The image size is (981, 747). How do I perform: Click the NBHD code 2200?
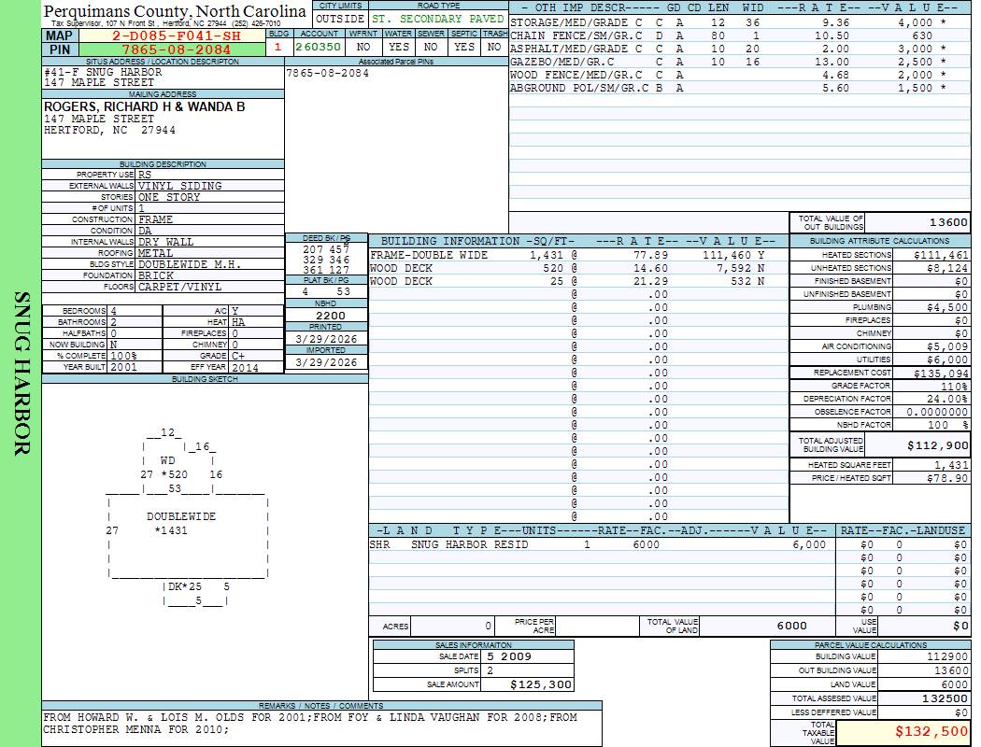tap(326, 316)
